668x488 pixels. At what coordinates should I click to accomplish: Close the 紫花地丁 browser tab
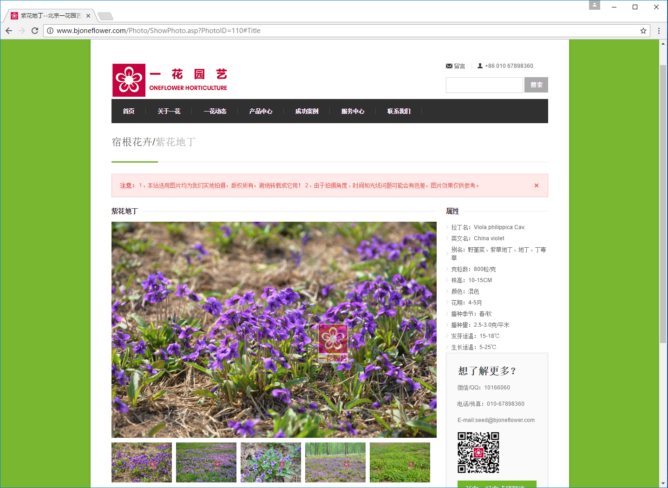(x=88, y=16)
